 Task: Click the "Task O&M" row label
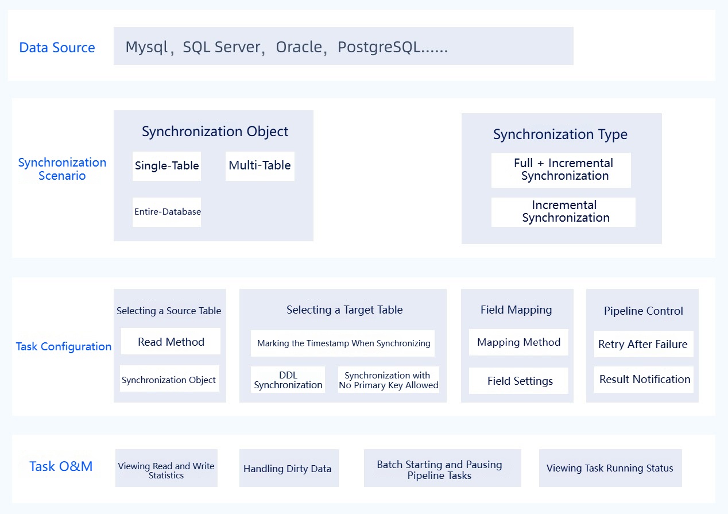[x=61, y=466]
